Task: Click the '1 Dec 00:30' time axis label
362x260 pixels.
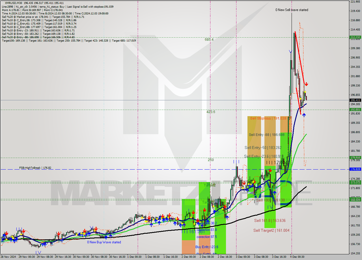Action: coord(135,257)
